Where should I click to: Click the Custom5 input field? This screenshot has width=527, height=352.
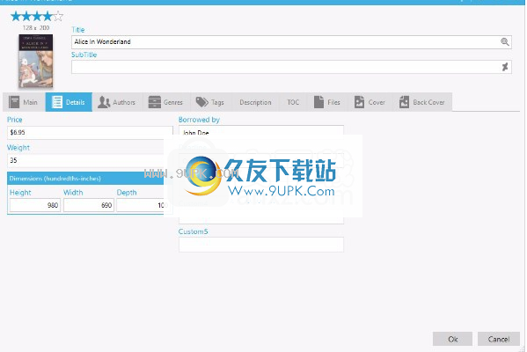[x=261, y=245]
